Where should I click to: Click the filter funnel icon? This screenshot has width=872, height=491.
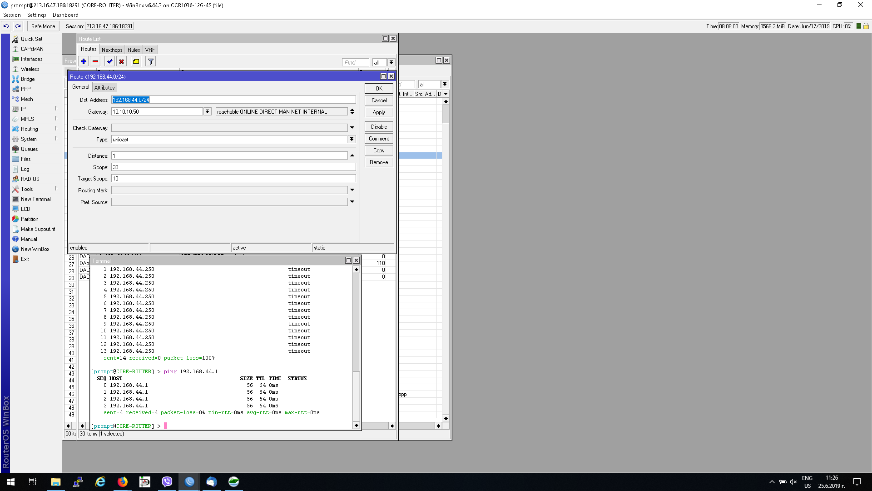(x=151, y=62)
